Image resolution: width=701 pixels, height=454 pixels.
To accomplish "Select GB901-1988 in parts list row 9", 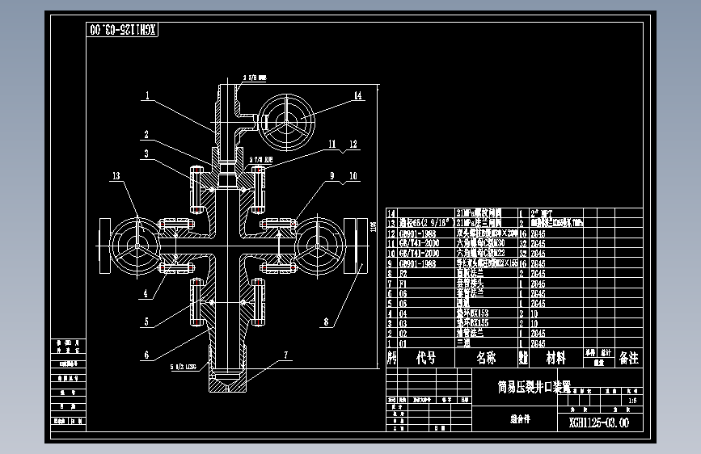I will click(417, 263).
